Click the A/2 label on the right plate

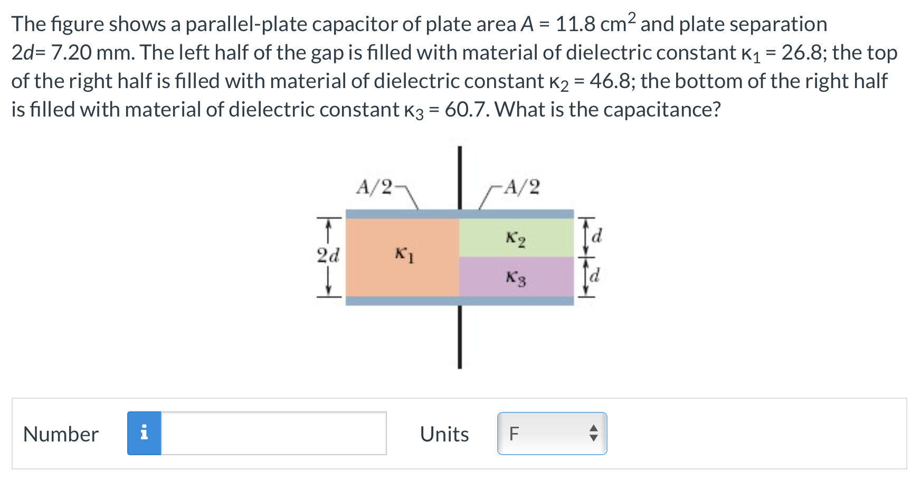520,185
